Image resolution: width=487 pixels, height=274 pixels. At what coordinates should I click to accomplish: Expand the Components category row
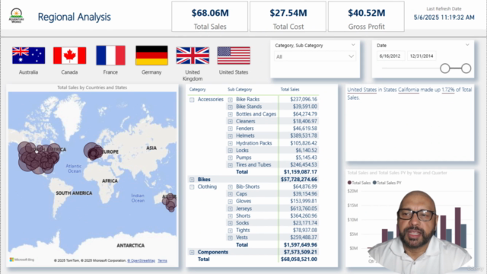192,252
